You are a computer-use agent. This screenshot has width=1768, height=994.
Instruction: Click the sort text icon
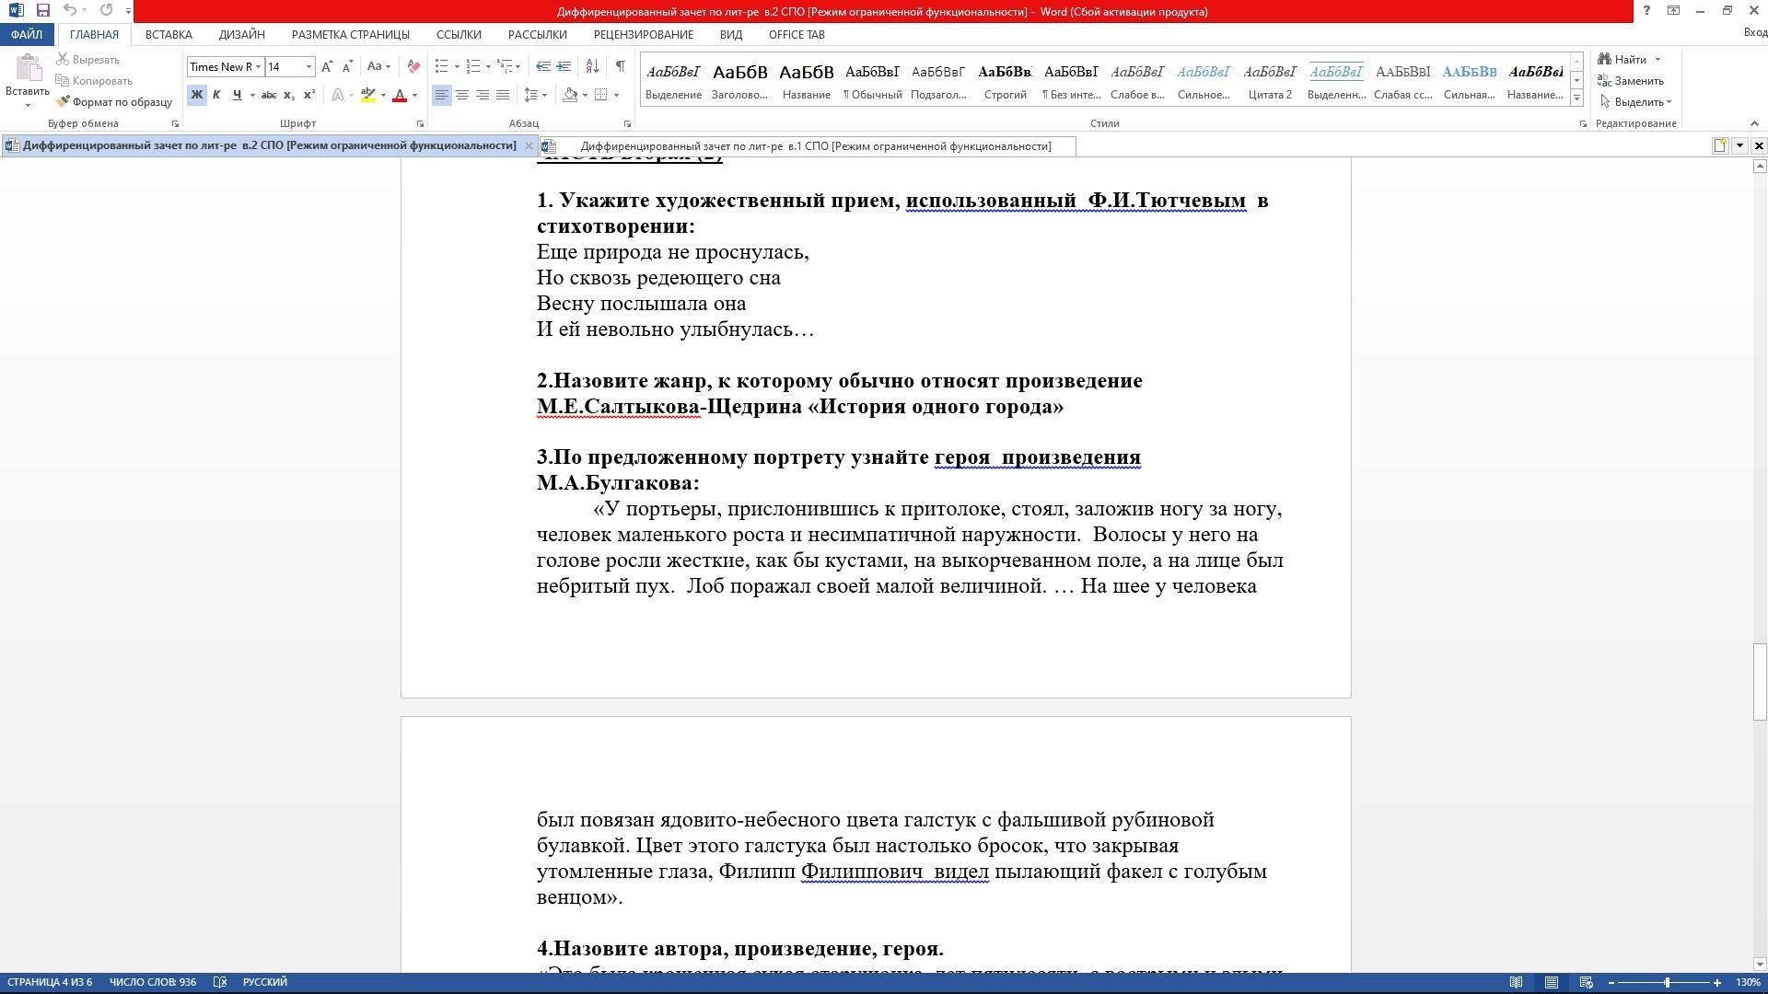(x=592, y=66)
